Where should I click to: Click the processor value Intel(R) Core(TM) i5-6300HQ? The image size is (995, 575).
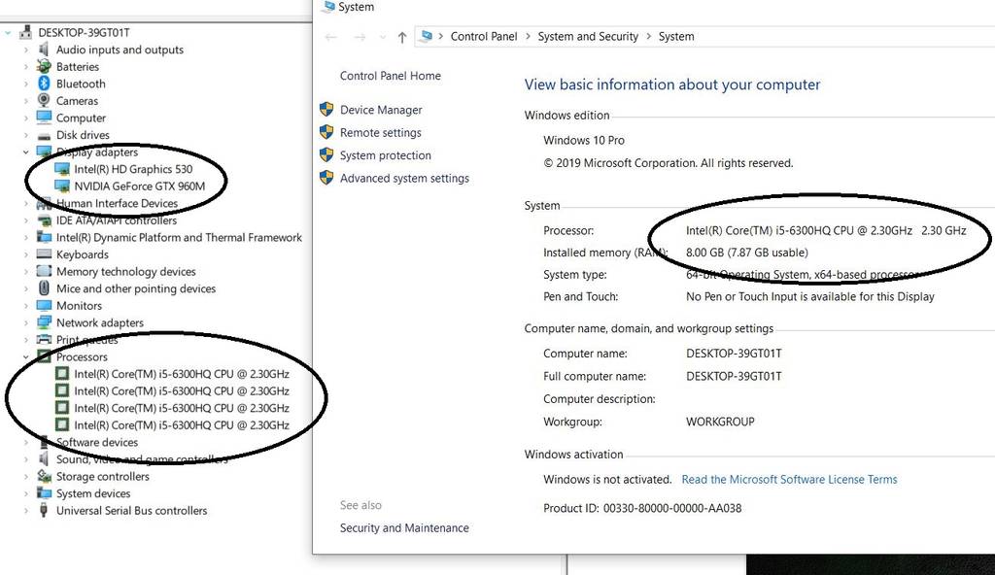(x=826, y=230)
